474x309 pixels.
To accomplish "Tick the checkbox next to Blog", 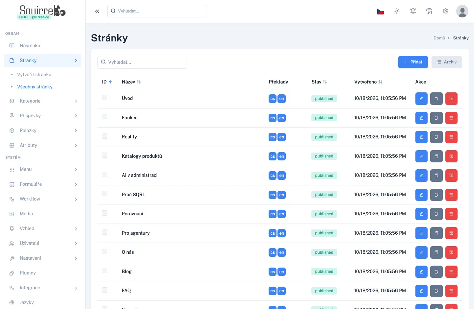I will [x=105, y=271].
